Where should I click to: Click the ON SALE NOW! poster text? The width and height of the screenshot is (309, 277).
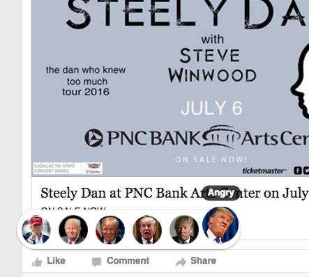[211, 159]
